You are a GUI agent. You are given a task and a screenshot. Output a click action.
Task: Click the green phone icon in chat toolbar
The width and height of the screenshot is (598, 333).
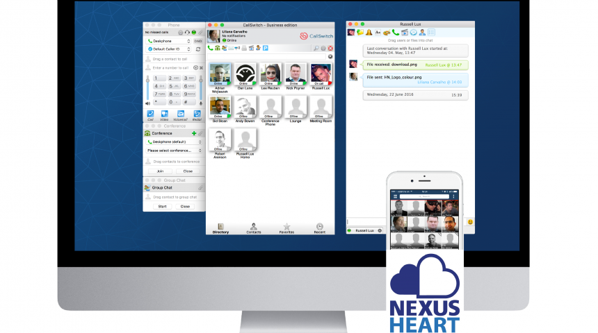(x=396, y=33)
